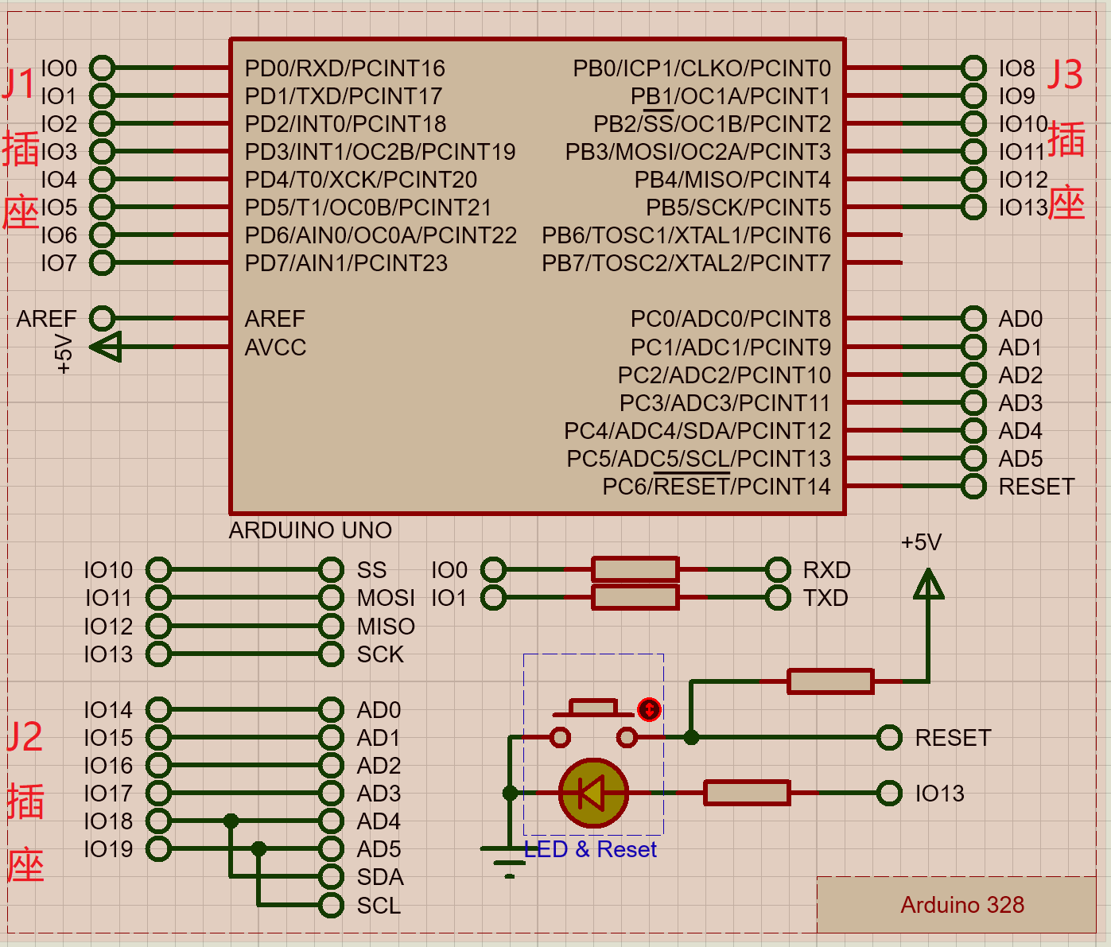Click the PD7/AIN1/PCINT23 pin name
Screen dimensions: 1111x947
(346, 263)
